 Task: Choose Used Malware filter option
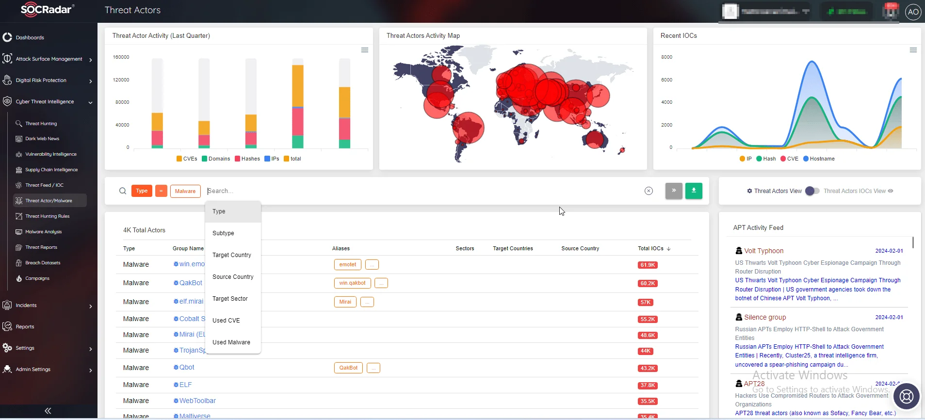pyautogui.click(x=233, y=342)
